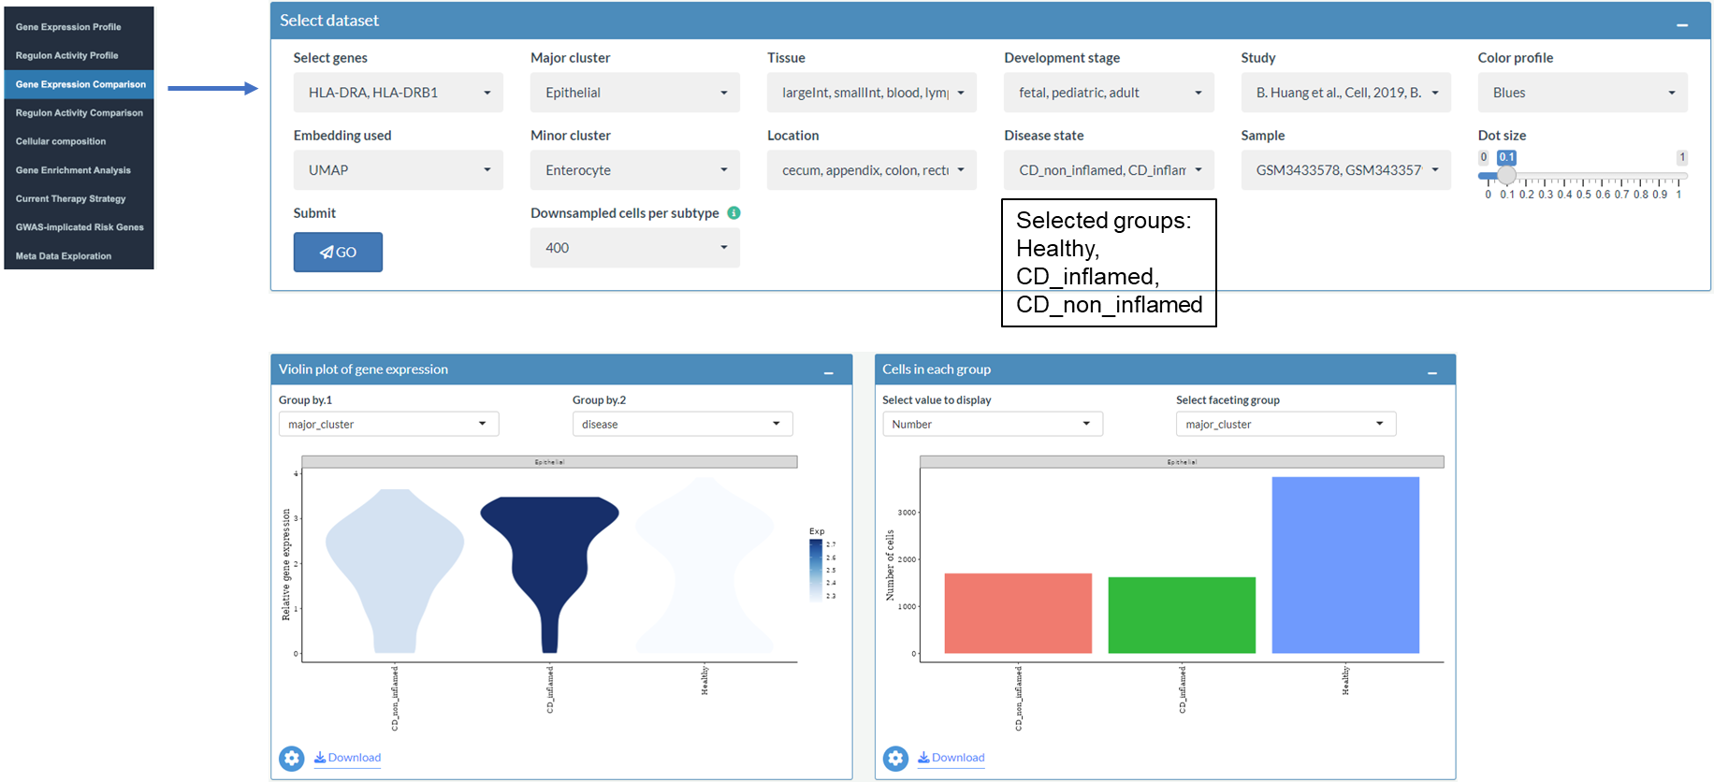Go to Regulon Activity Profile in sidebar
Screen dimensions: 1714x782
pos(67,56)
